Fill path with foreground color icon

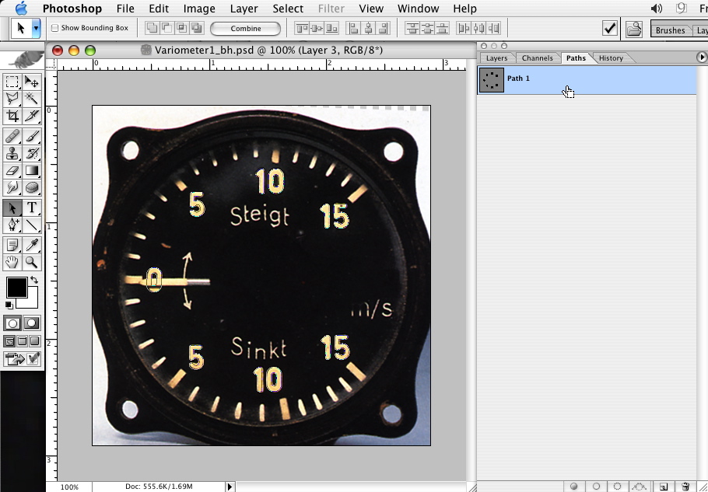(x=574, y=487)
